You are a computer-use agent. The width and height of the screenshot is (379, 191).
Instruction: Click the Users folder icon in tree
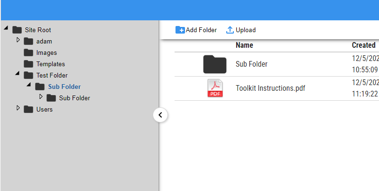pos(28,109)
